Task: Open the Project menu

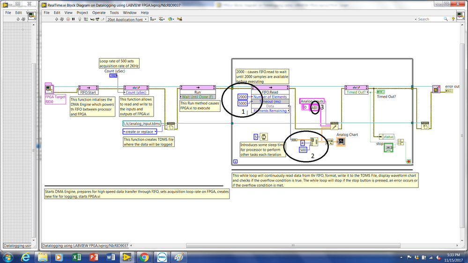Action: pyautogui.click(x=82, y=13)
